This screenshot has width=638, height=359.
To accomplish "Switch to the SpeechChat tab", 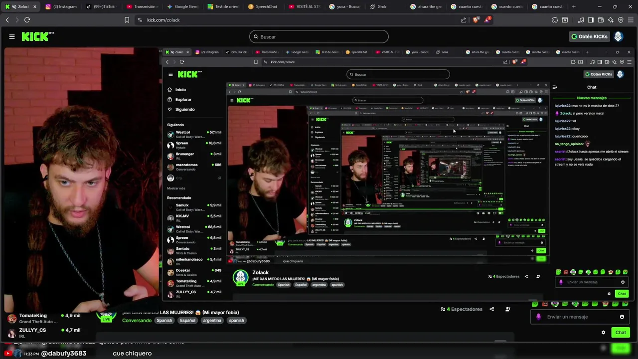I will tap(263, 6).
